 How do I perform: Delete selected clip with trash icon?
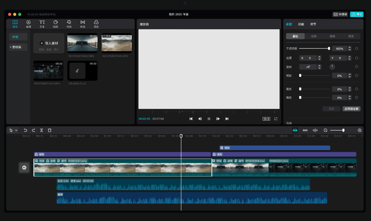[x=50, y=130]
